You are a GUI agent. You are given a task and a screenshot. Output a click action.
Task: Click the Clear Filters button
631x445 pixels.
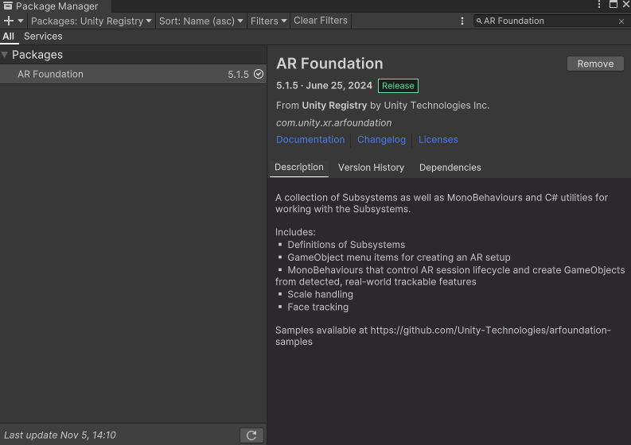click(x=321, y=21)
